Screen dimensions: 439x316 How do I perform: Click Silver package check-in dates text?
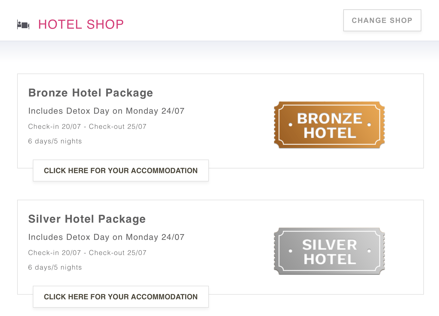coord(87,253)
